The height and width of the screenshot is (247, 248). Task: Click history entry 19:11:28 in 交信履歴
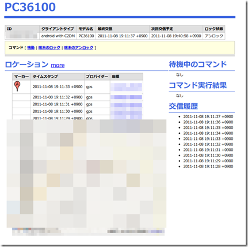pos(208,166)
